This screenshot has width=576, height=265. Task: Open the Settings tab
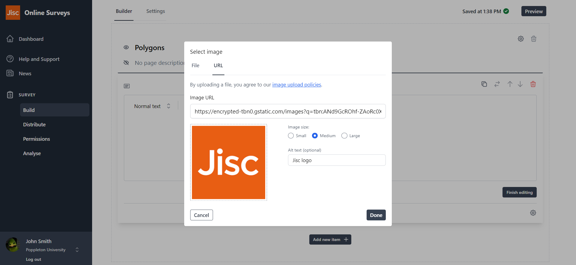156,11
